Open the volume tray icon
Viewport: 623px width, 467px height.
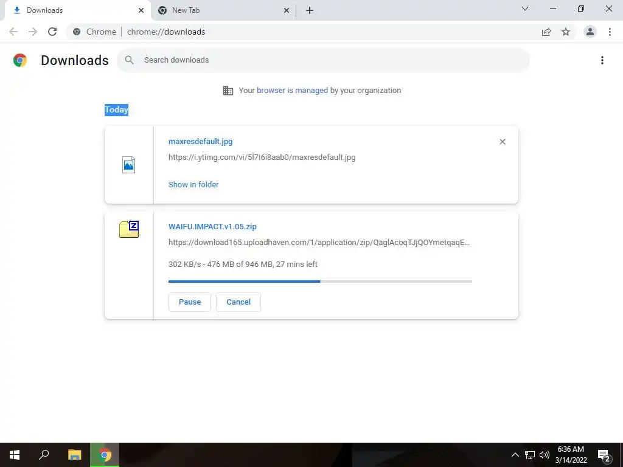[545, 455]
